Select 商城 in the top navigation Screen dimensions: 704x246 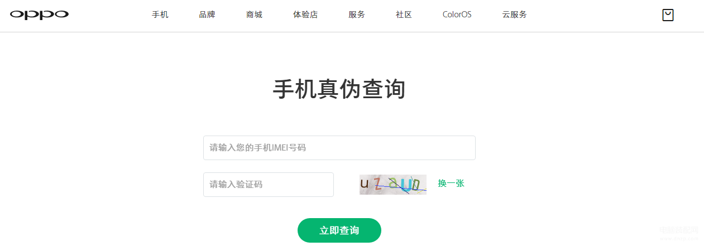coord(254,15)
